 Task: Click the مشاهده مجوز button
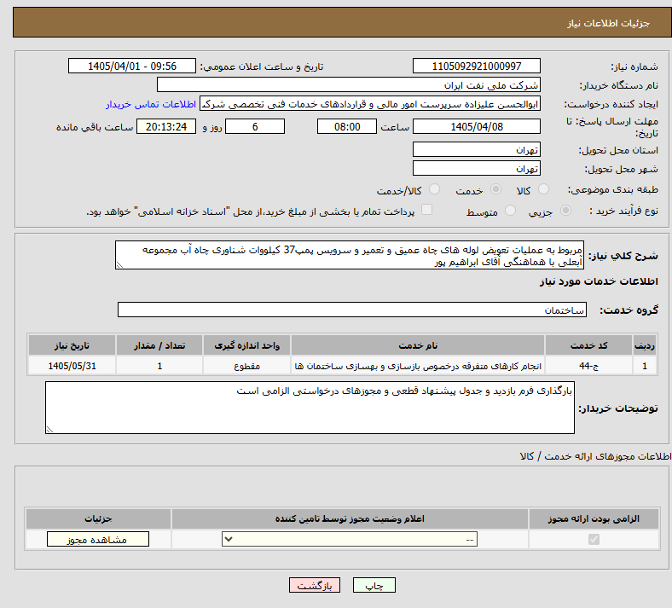pyautogui.click(x=98, y=539)
